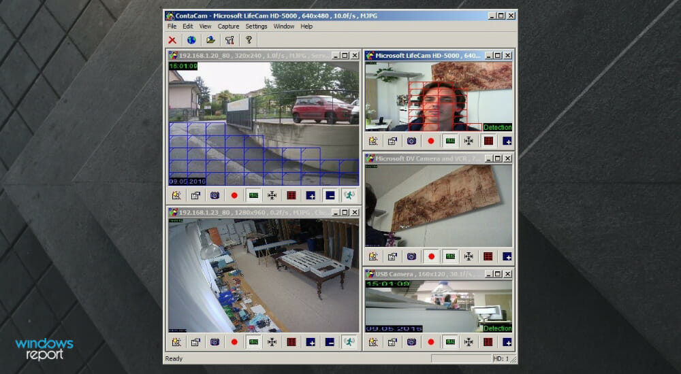Open the Help menu

click(306, 27)
